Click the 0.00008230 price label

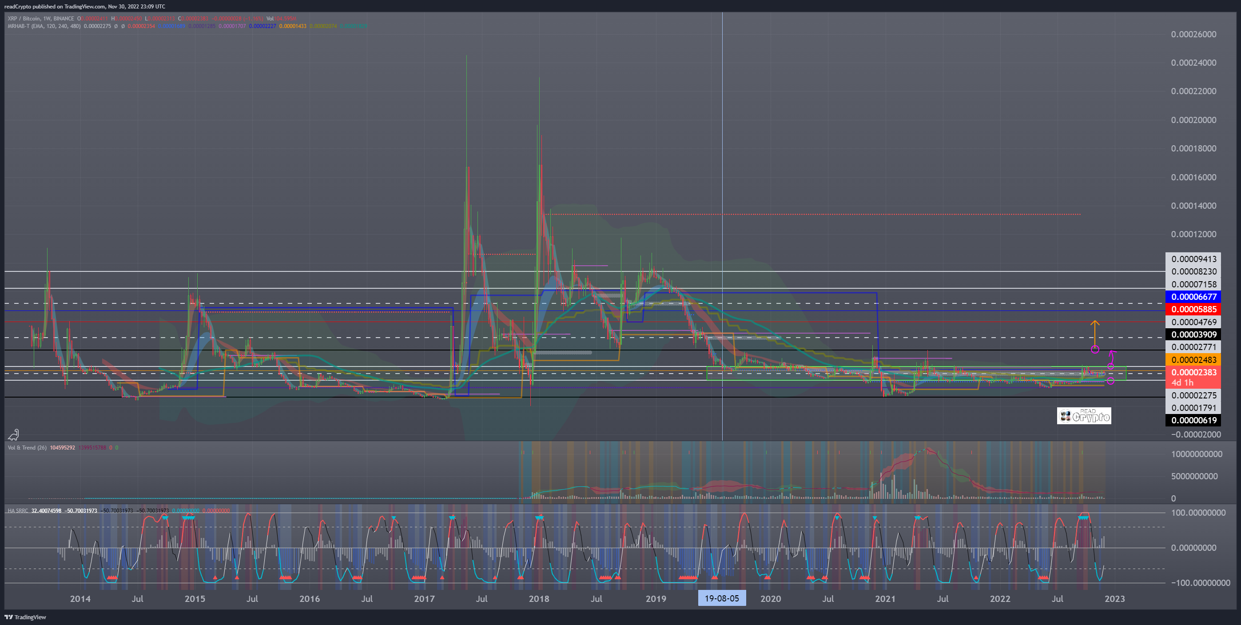[x=1193, y=271]
